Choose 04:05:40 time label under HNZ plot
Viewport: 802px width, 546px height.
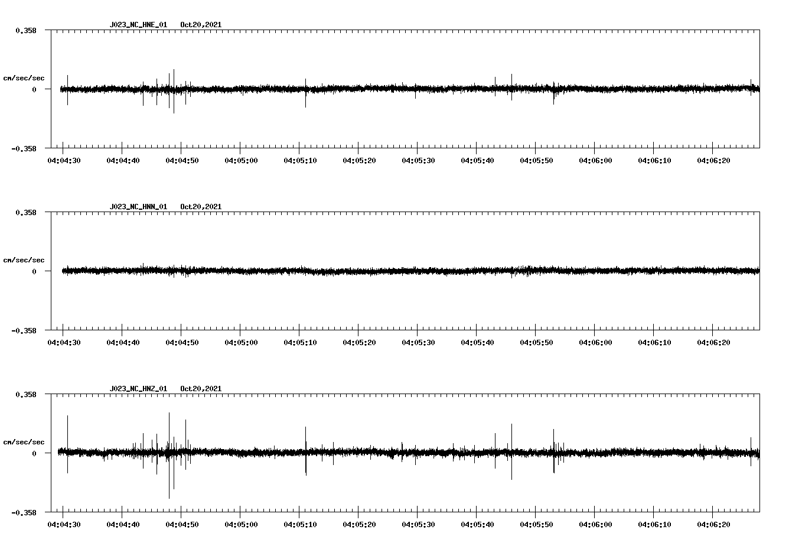pos(477,525)
